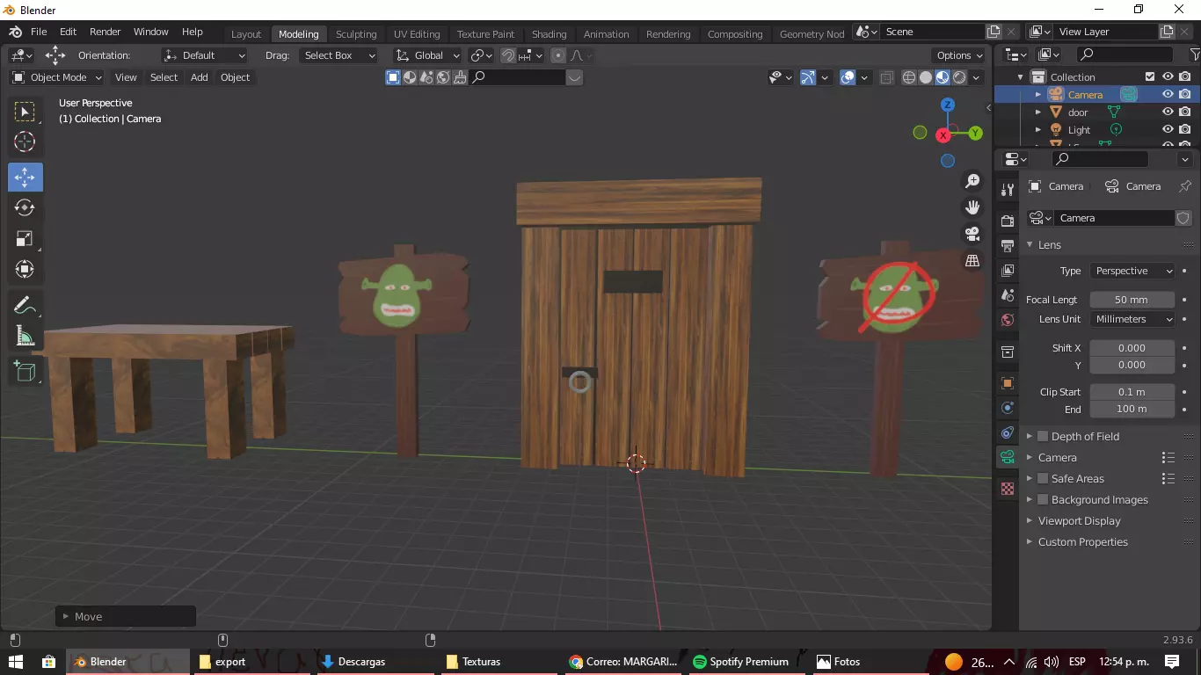Open the Physics properties tab

1008,408
